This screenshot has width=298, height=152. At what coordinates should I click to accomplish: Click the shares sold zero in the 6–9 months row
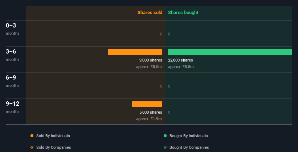161,86
